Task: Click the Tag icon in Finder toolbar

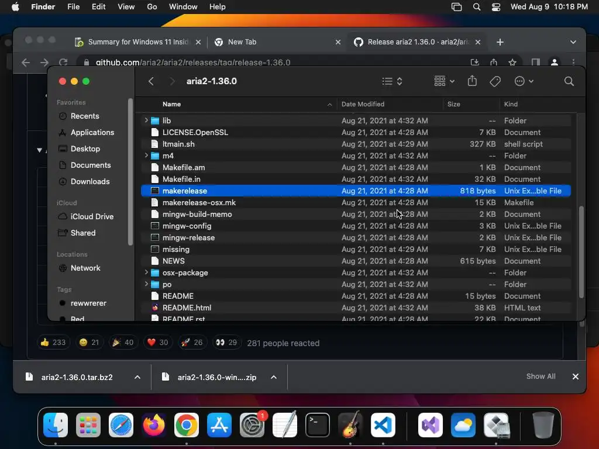Action: tap(495, 81)
